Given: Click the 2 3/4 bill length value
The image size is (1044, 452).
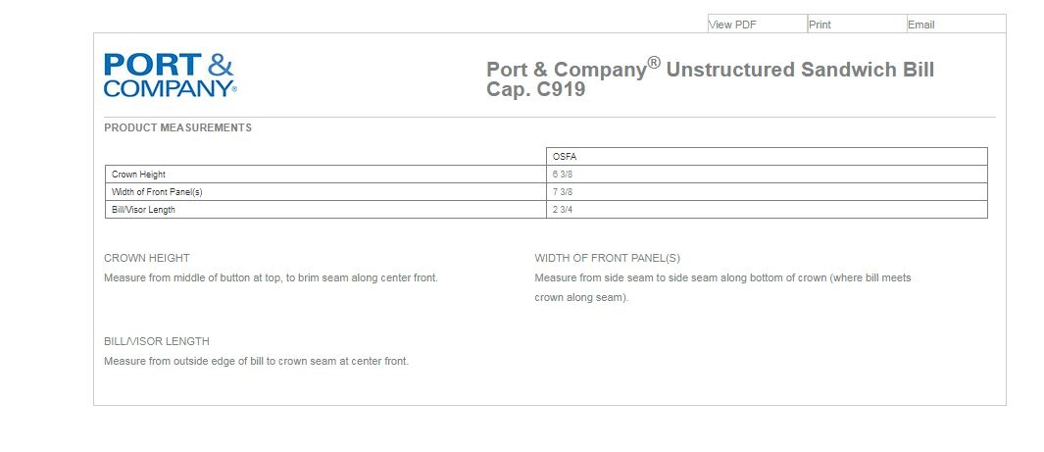Looking at the screenshot, I should pyautogui.click(x=563, y=210).
